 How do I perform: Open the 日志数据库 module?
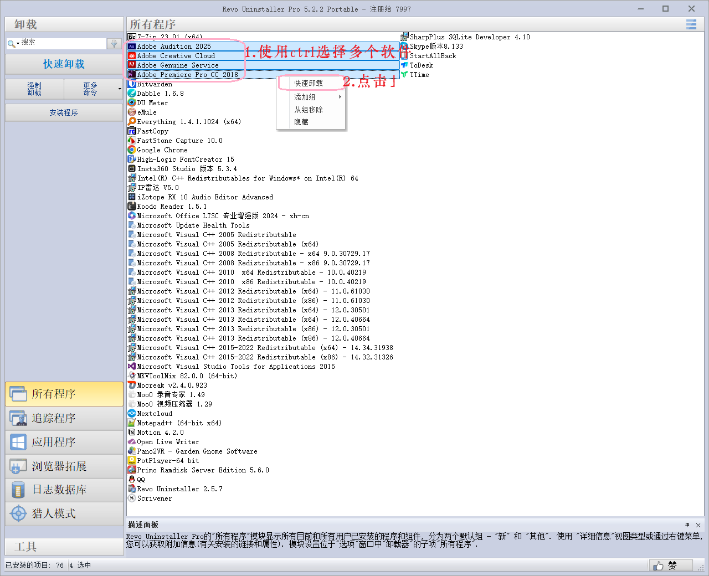click(64, 490)
